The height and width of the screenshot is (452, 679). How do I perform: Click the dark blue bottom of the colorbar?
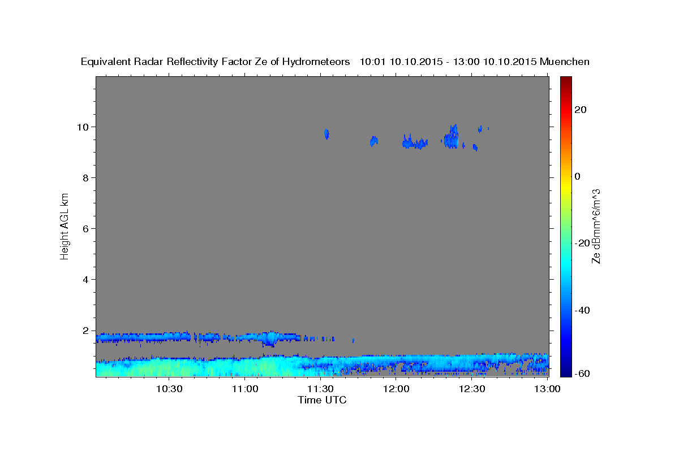tap(566, 372)
